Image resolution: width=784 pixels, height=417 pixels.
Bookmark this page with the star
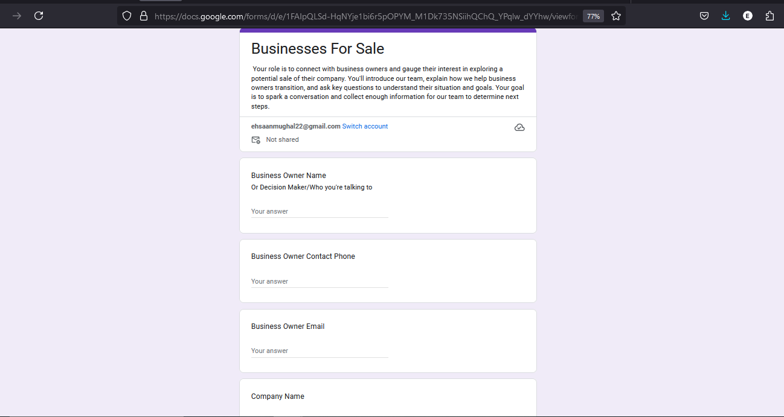[x=615, y=16]
